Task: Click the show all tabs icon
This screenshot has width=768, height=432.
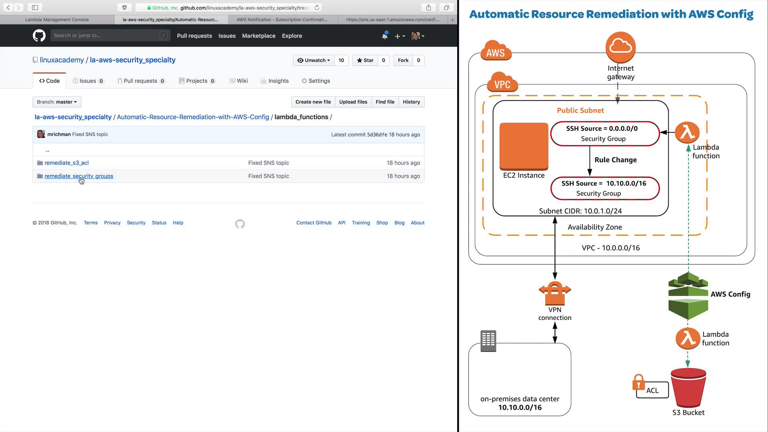Action: tap(446, 7)
